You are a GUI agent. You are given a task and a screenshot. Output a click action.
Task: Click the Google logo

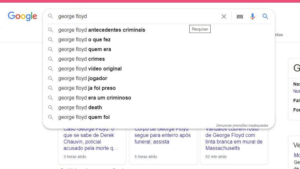[22, 16]
